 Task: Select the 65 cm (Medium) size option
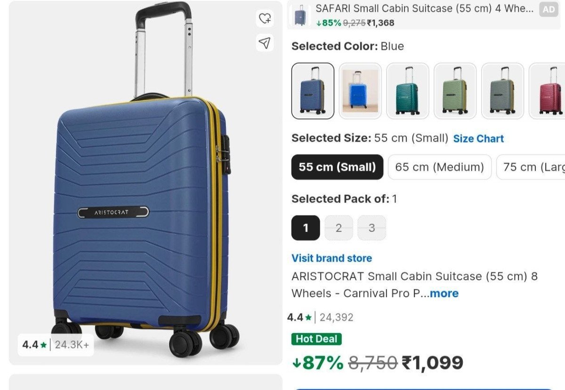click(x=439, y=167)
